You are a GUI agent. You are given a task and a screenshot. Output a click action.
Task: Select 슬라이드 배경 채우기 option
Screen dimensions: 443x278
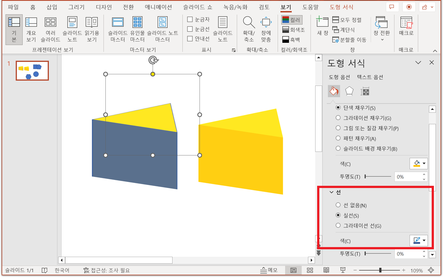click(x=338, y=149)
